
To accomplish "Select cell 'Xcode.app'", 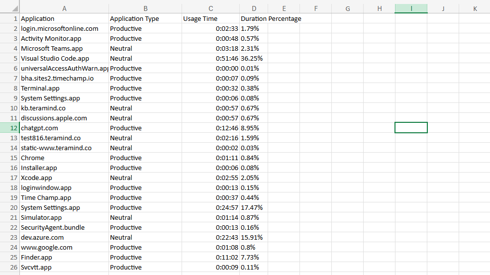I will pyautogui.click(x=64, y=178).
